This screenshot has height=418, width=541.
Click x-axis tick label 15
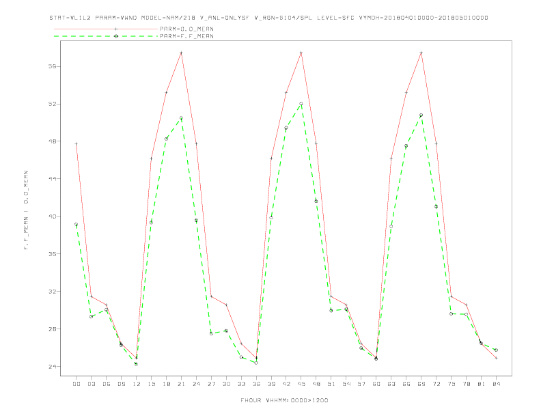point(151,384)
